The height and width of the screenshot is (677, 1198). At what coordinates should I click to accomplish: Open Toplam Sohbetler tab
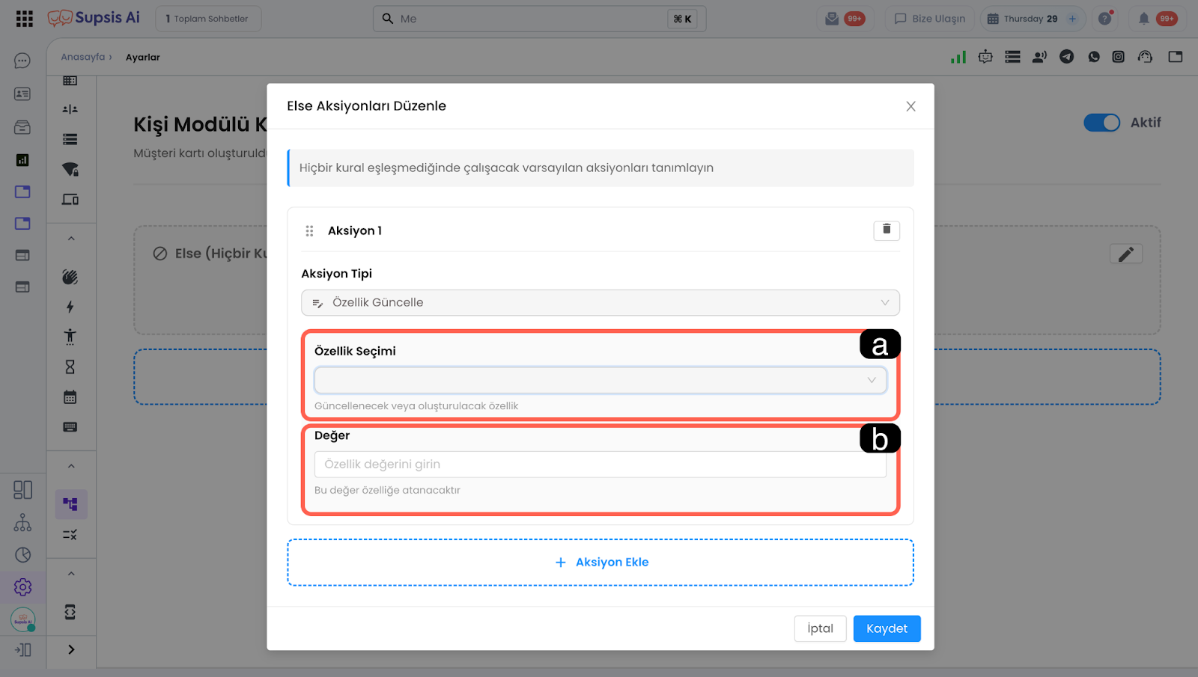[208, 19]
